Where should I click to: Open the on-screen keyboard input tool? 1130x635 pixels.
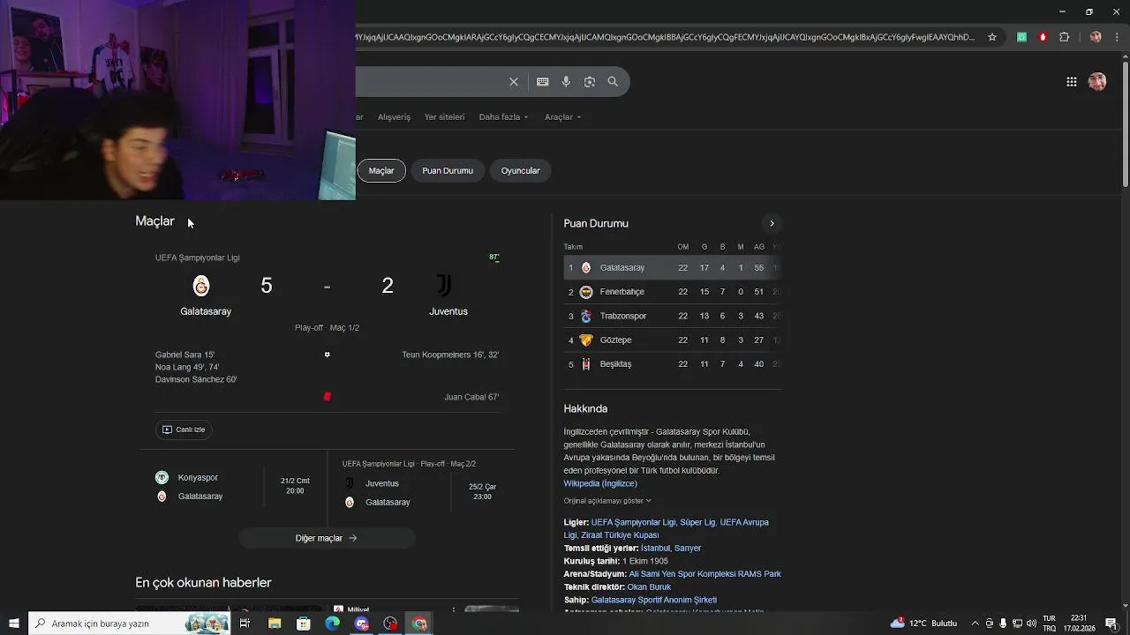pyautogui.click(x=542, y=82)
